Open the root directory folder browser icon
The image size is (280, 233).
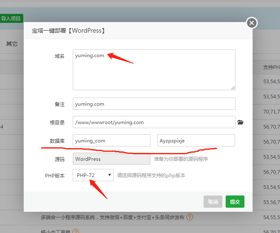coord(240,122)
